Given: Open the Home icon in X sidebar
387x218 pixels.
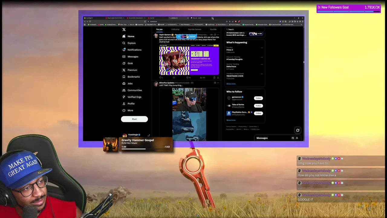Looking at the screenshot, I should (x=124, y=36).
